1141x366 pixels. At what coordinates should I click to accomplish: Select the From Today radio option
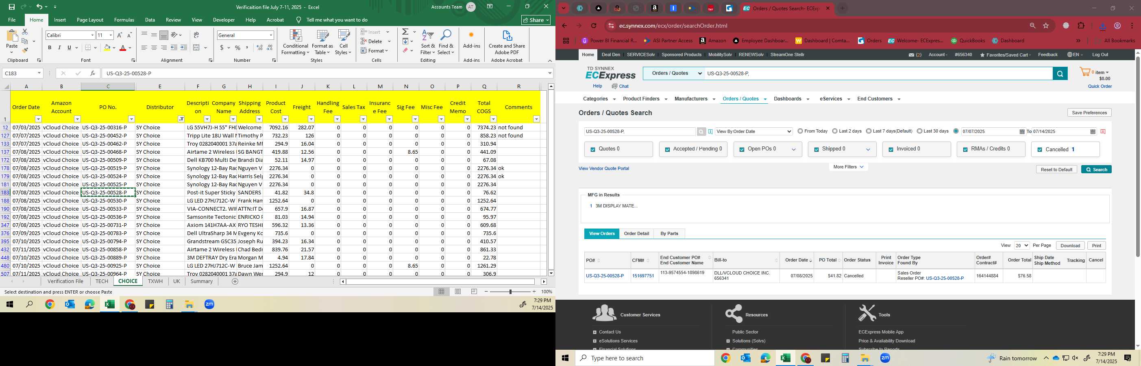pos(800,131)
